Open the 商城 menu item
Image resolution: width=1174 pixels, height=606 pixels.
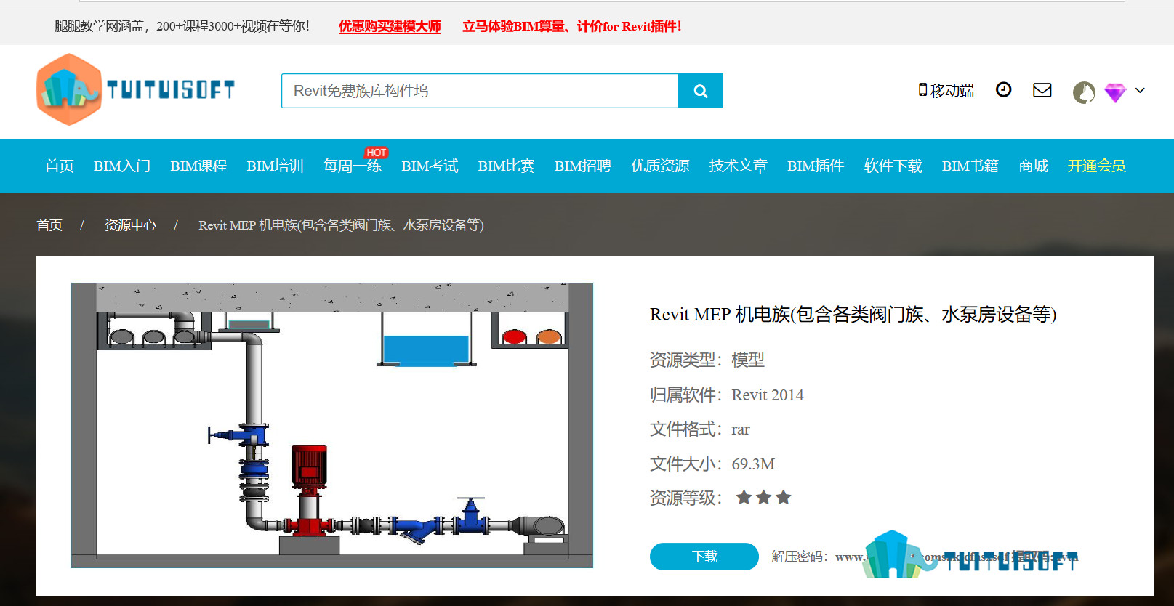click(1033, 166)
